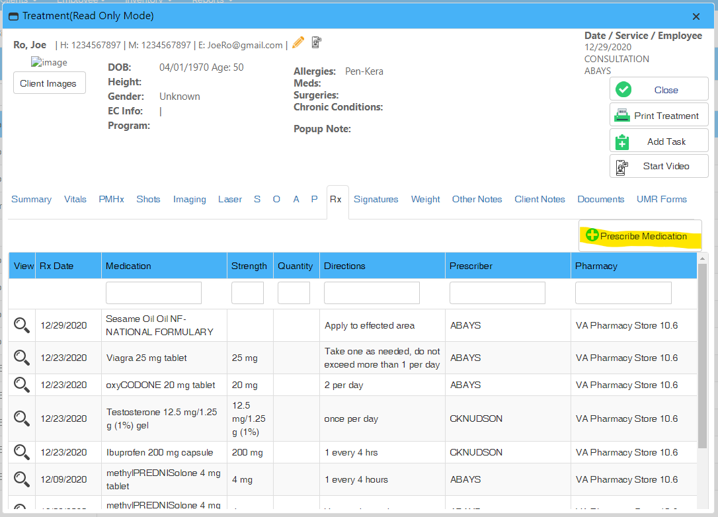The height and width of the screenshot is (517, 718).
Task: Open the Vitals tab
Action: 75,199
